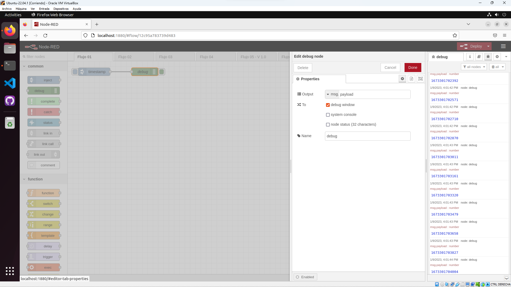Switch to Flujo 03 tab

tap(166, 57)
